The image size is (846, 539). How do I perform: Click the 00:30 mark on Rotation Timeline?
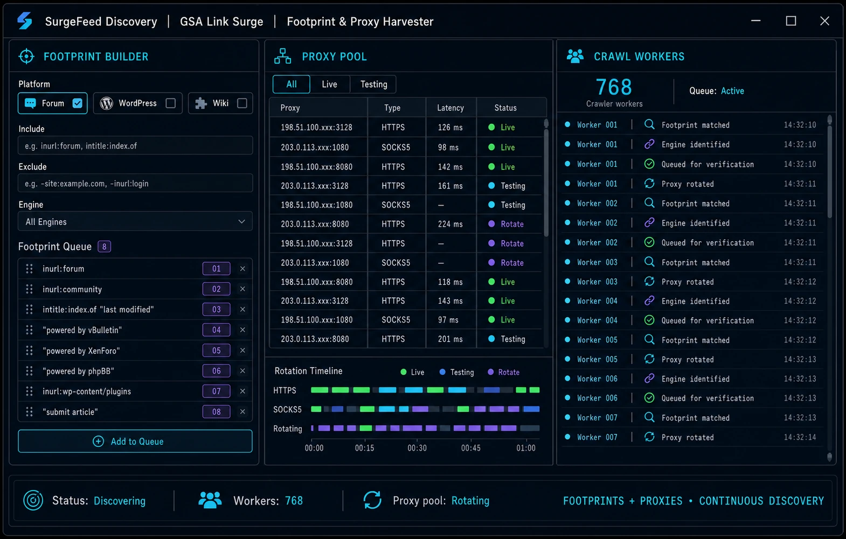417,448
